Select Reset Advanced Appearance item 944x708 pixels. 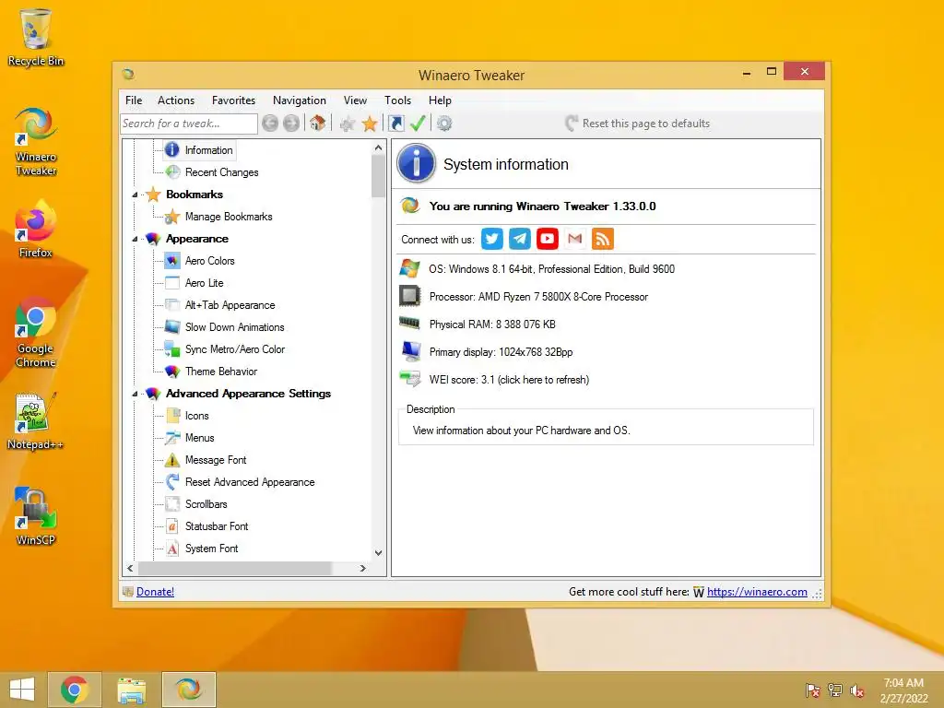click(250, 482)
